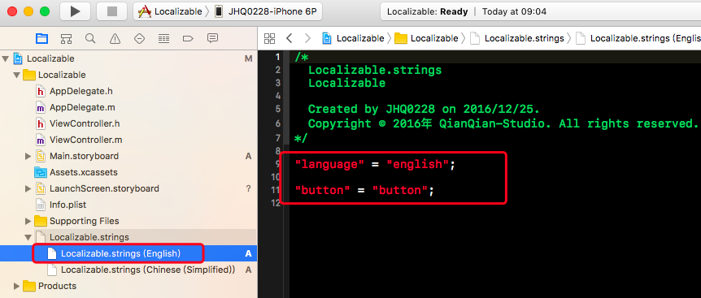
Task: Zoom the Xcode window with green button
Action: pyautogui.click(x=45, y=11)
